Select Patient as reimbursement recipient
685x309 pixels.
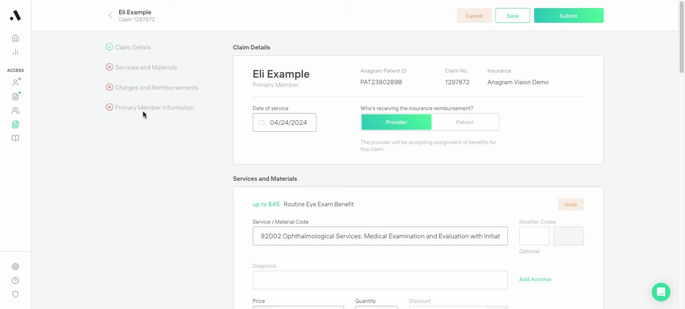(x=465, y=122)
